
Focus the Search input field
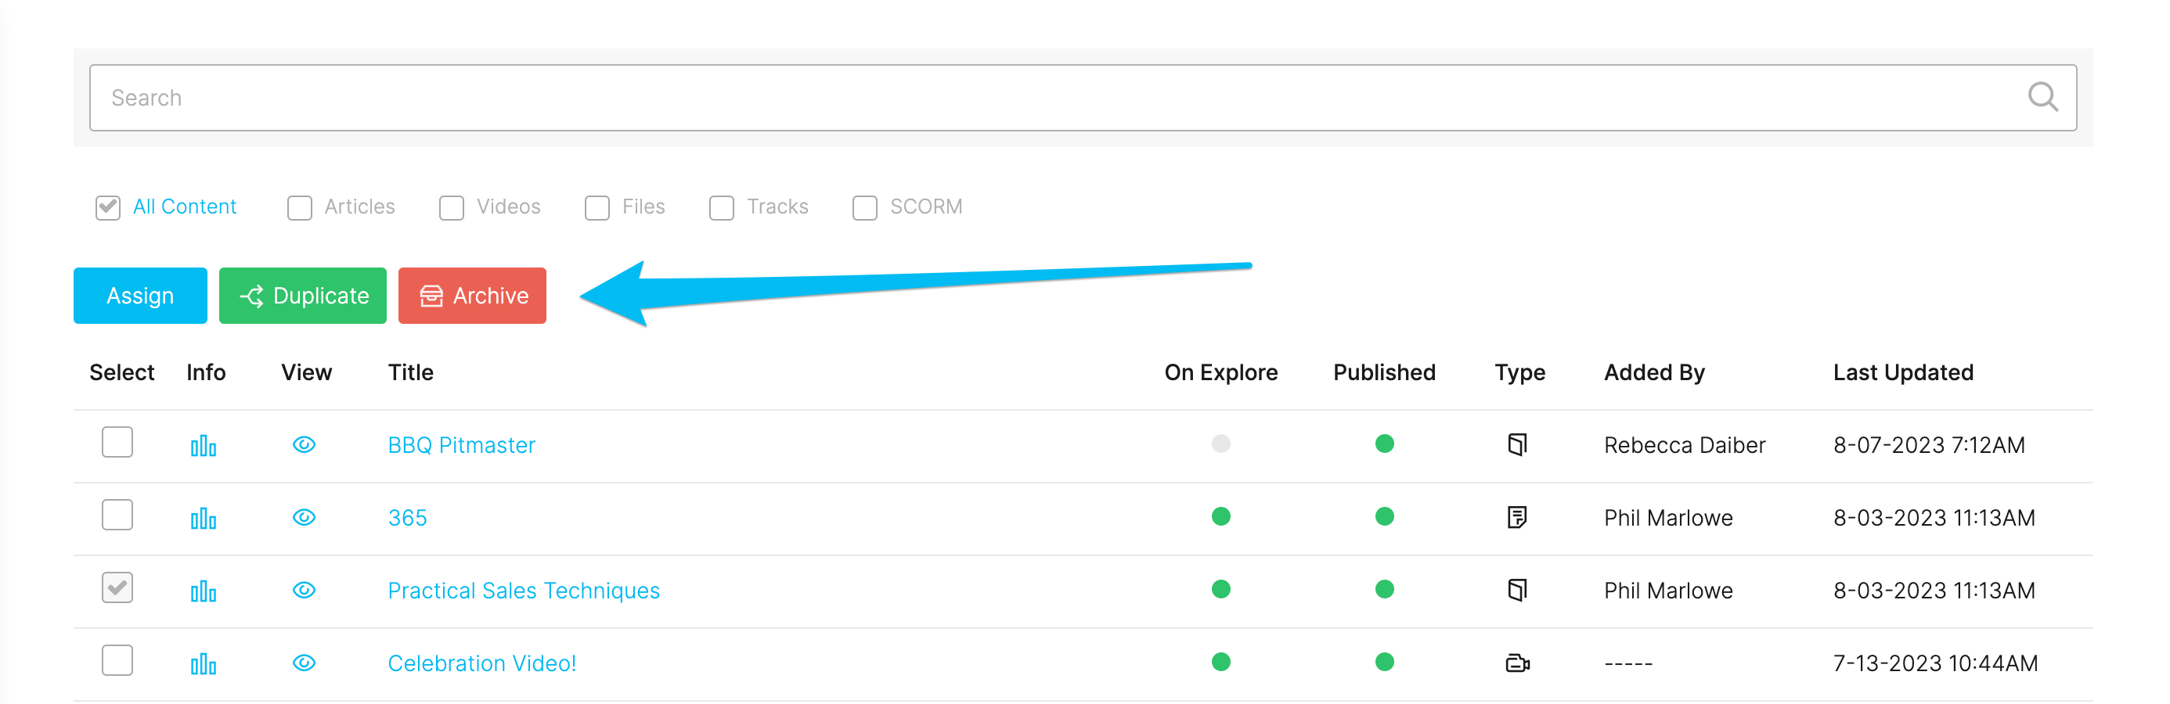coord(1083,98)
